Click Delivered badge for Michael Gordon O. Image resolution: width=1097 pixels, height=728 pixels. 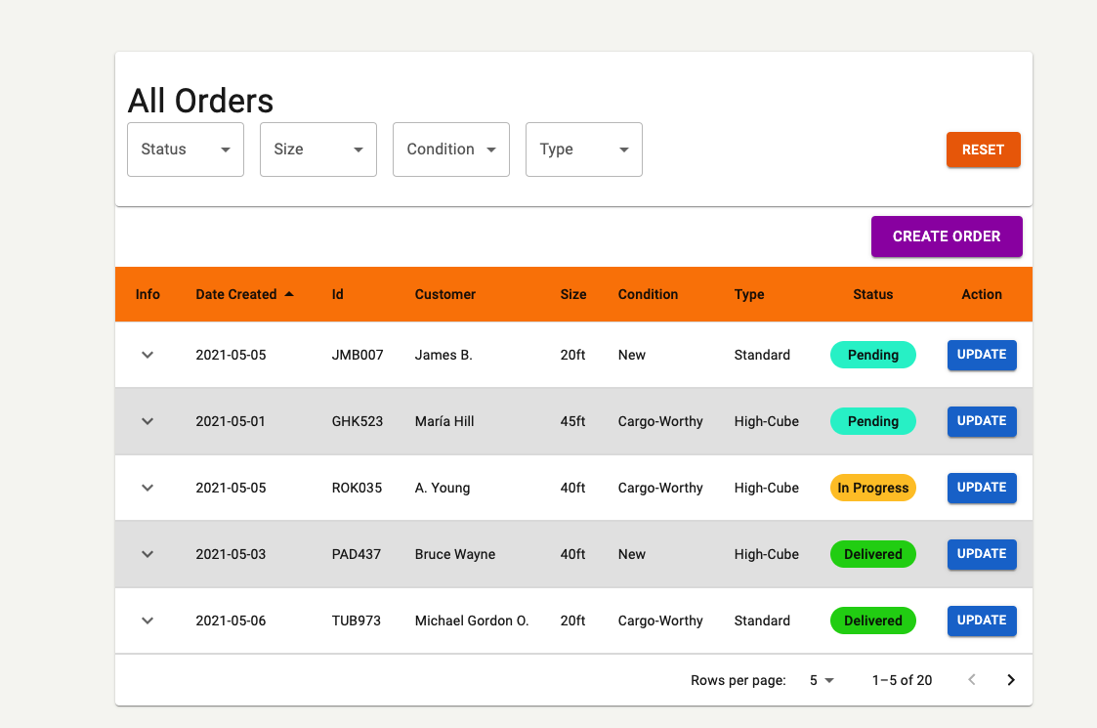click(873, 621)
